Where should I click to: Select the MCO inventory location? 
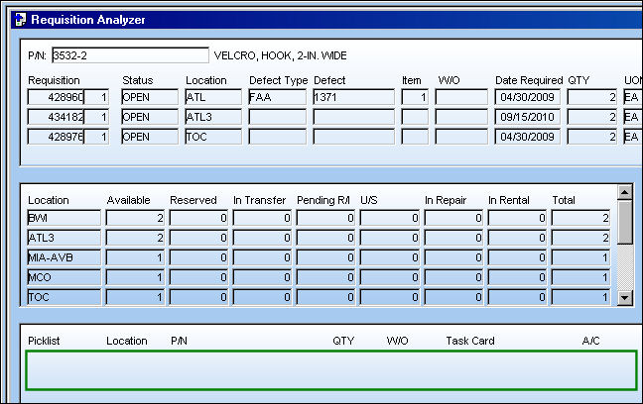64,277
